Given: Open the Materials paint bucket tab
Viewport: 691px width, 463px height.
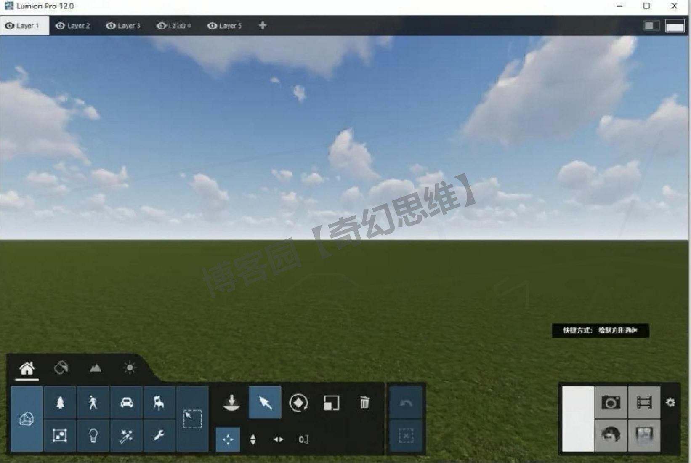Looking at the screenshot, I should coord(61,368).
